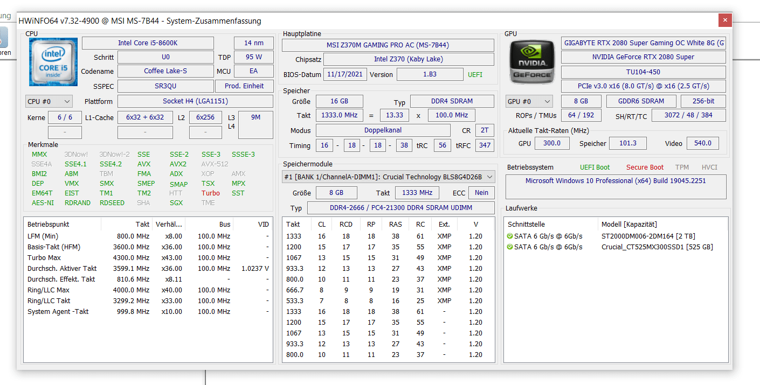Click the Intel Core i5-8600K name field
The width and height of the screenshot is (760, 385).
(148, 43)
